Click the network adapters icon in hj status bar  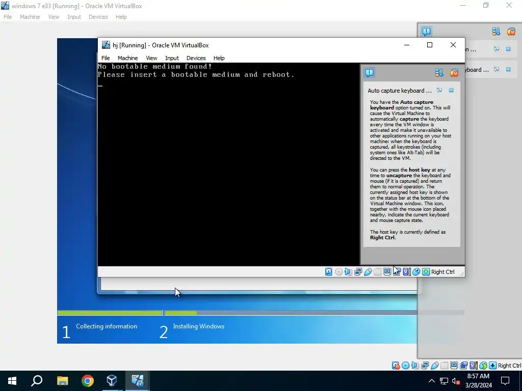[x=358, y=272]
